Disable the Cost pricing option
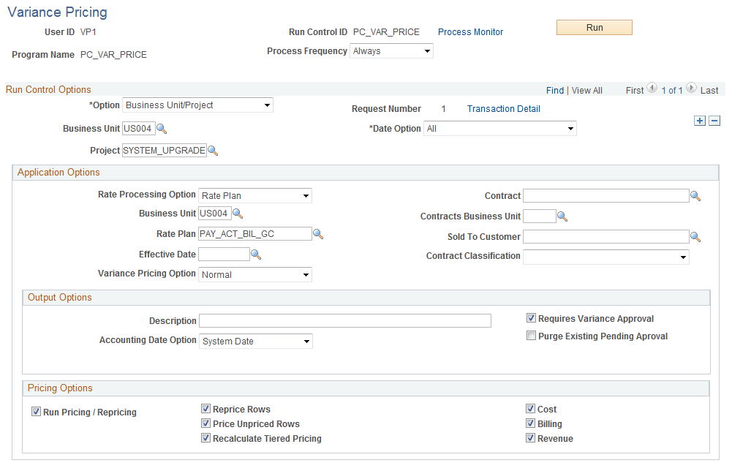Image resolution: width=732 pixels, height=471 pixels. tap(531, 409)
